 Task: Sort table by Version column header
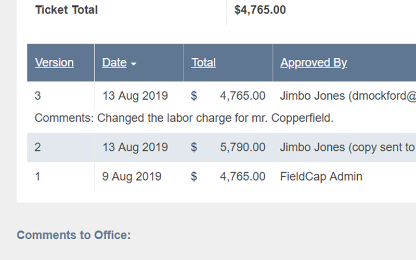(x=55, y=62)
